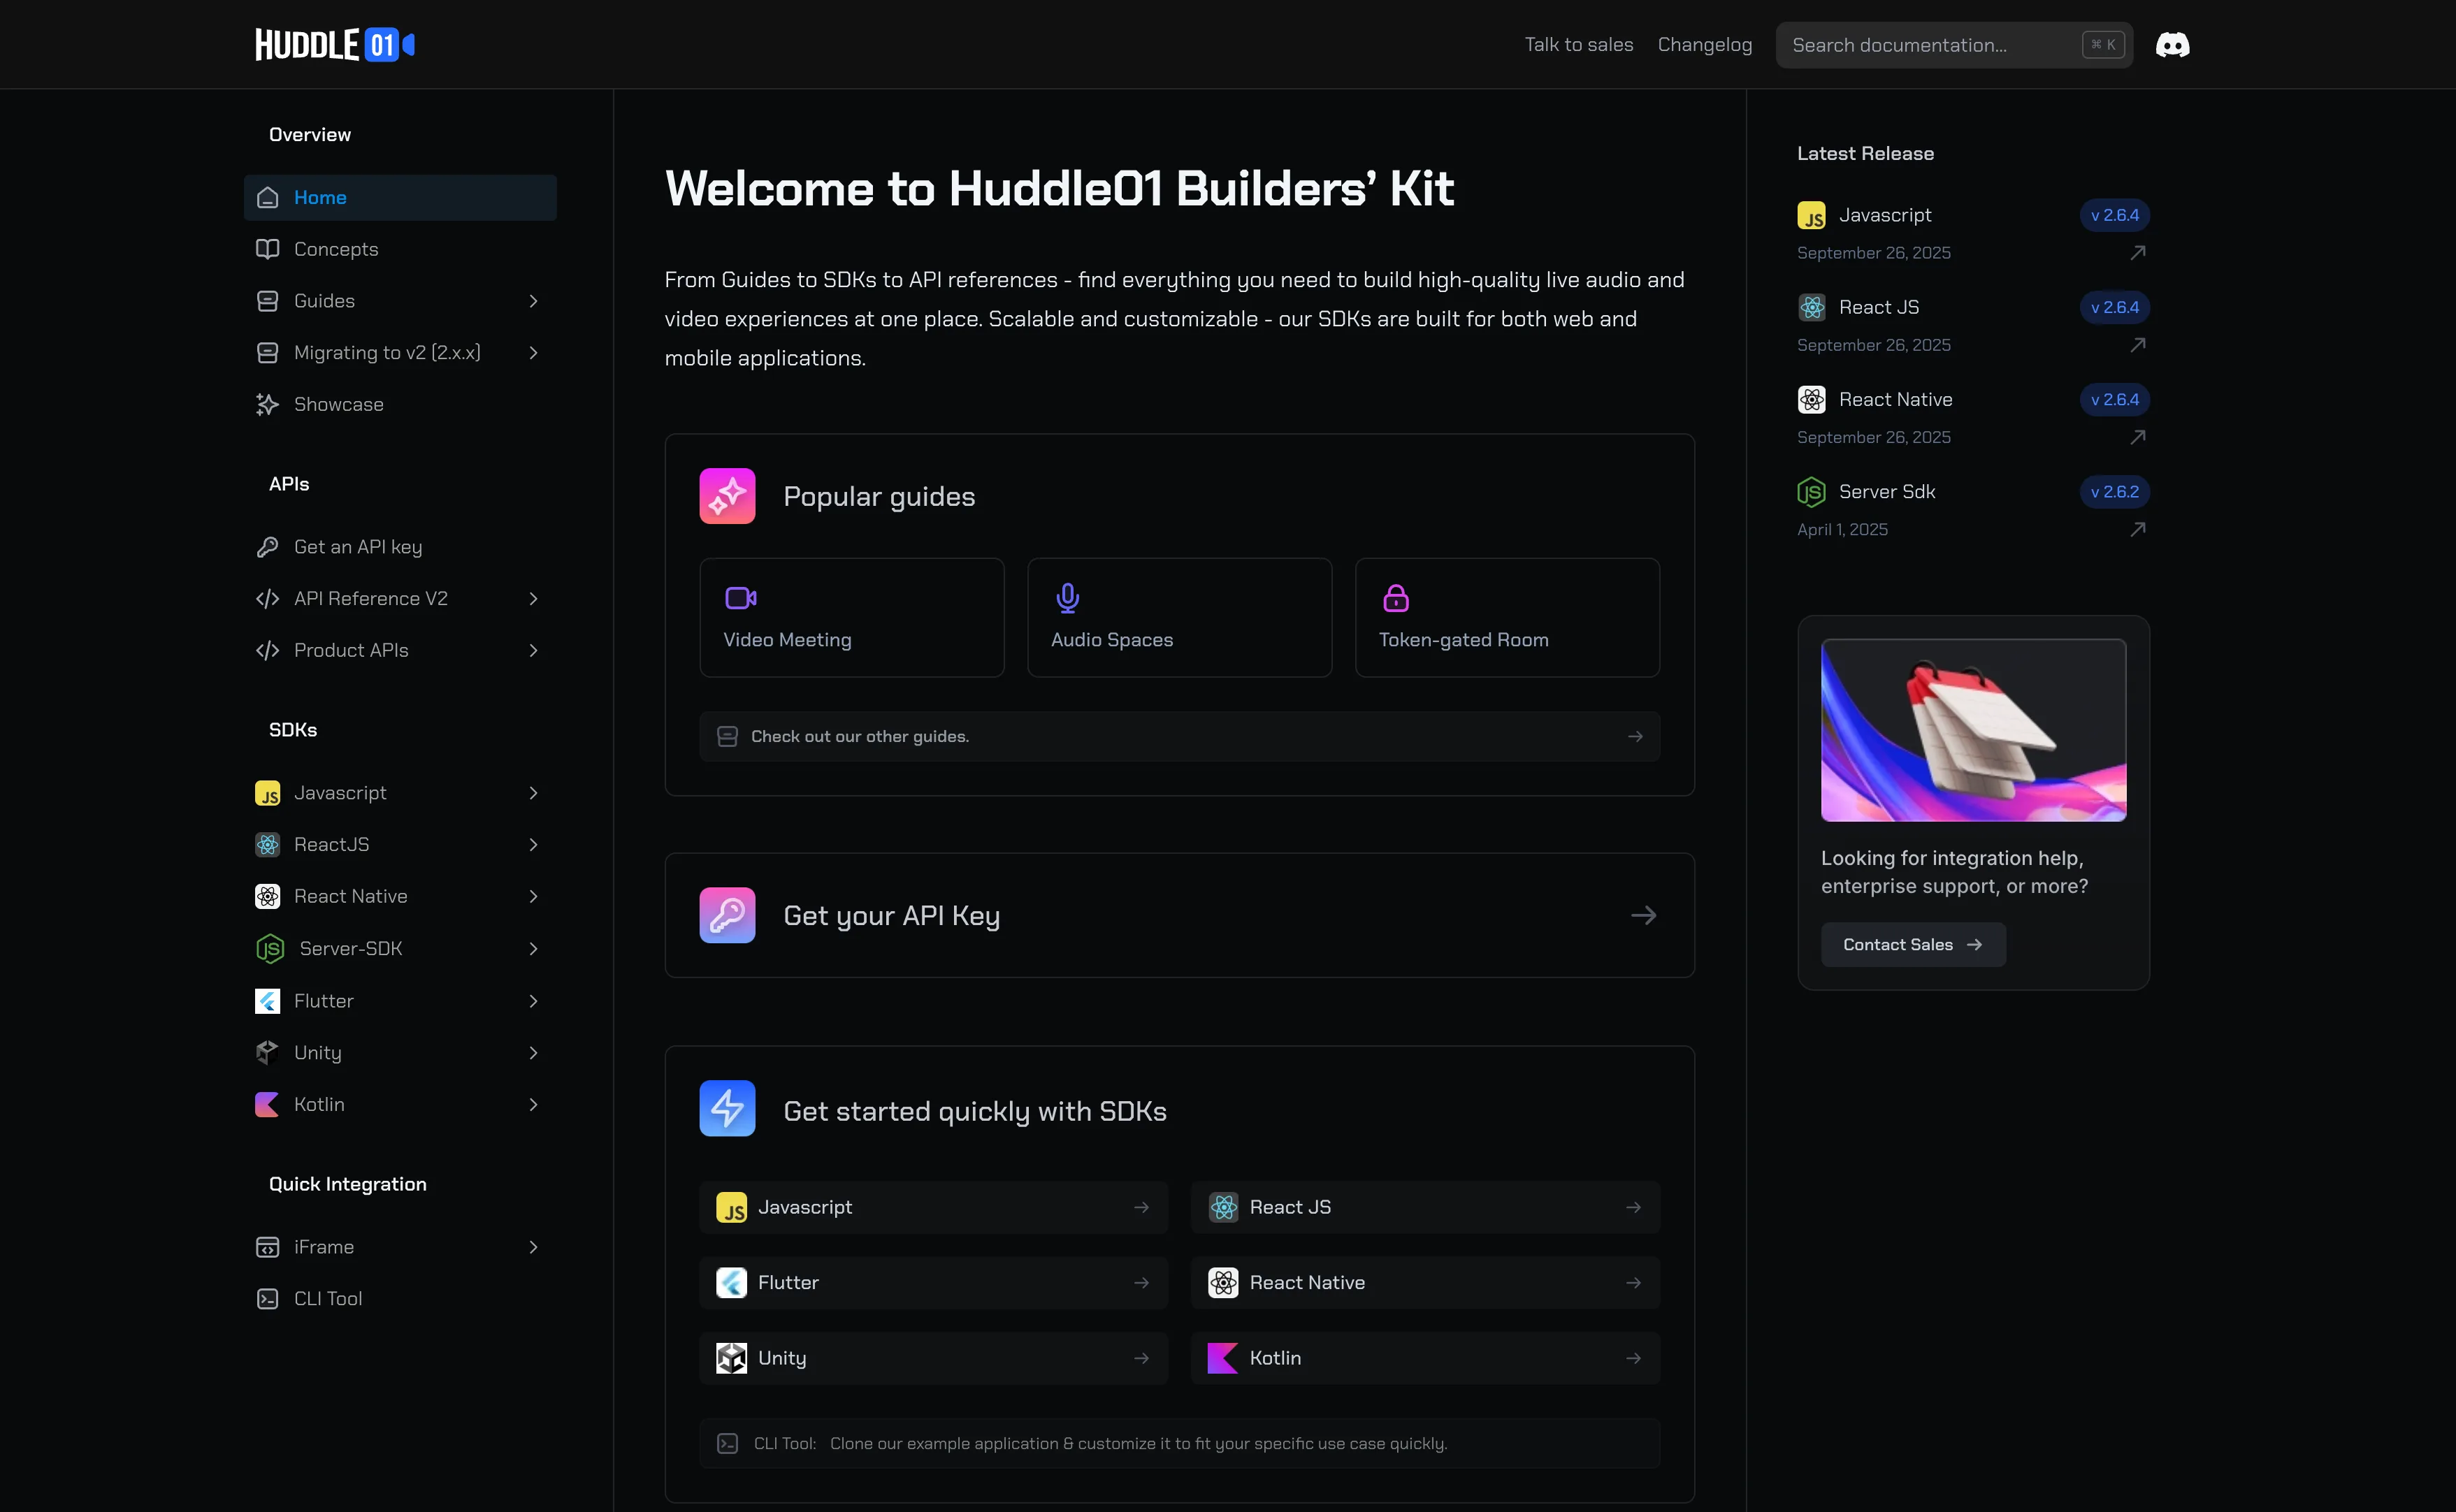Click the Token-gated Room lock icon
This screenshot has width=2456, height=1512.
(1395, 598)
